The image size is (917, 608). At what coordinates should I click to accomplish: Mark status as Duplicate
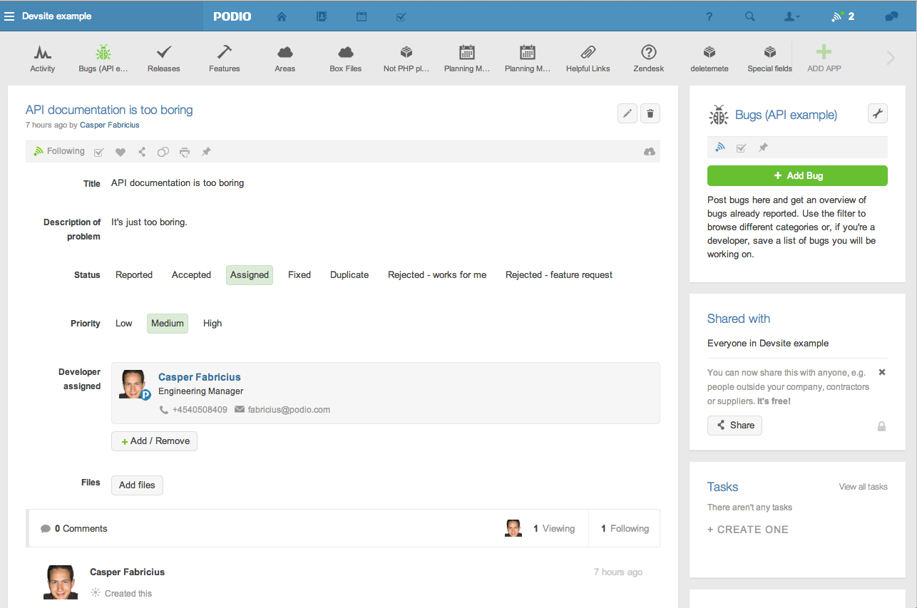(349, 275)
